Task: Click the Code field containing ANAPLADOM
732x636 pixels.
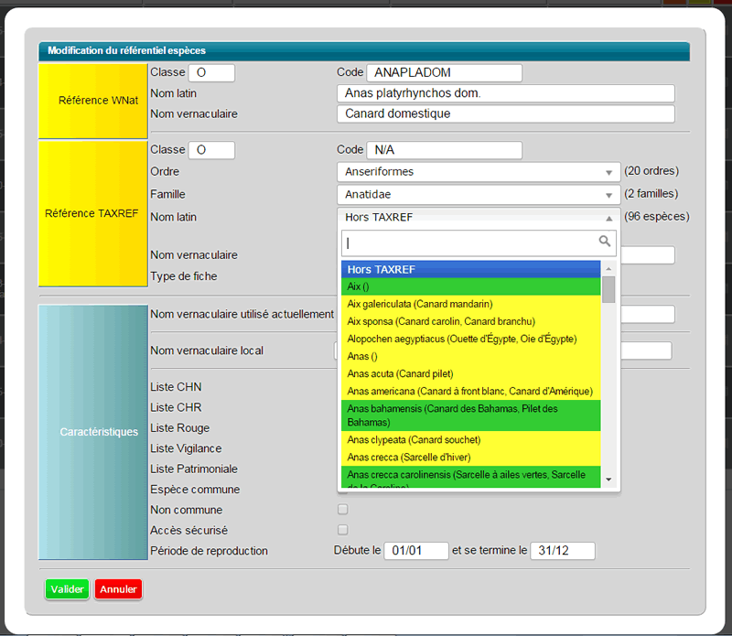Action: (x=444, y=73)
